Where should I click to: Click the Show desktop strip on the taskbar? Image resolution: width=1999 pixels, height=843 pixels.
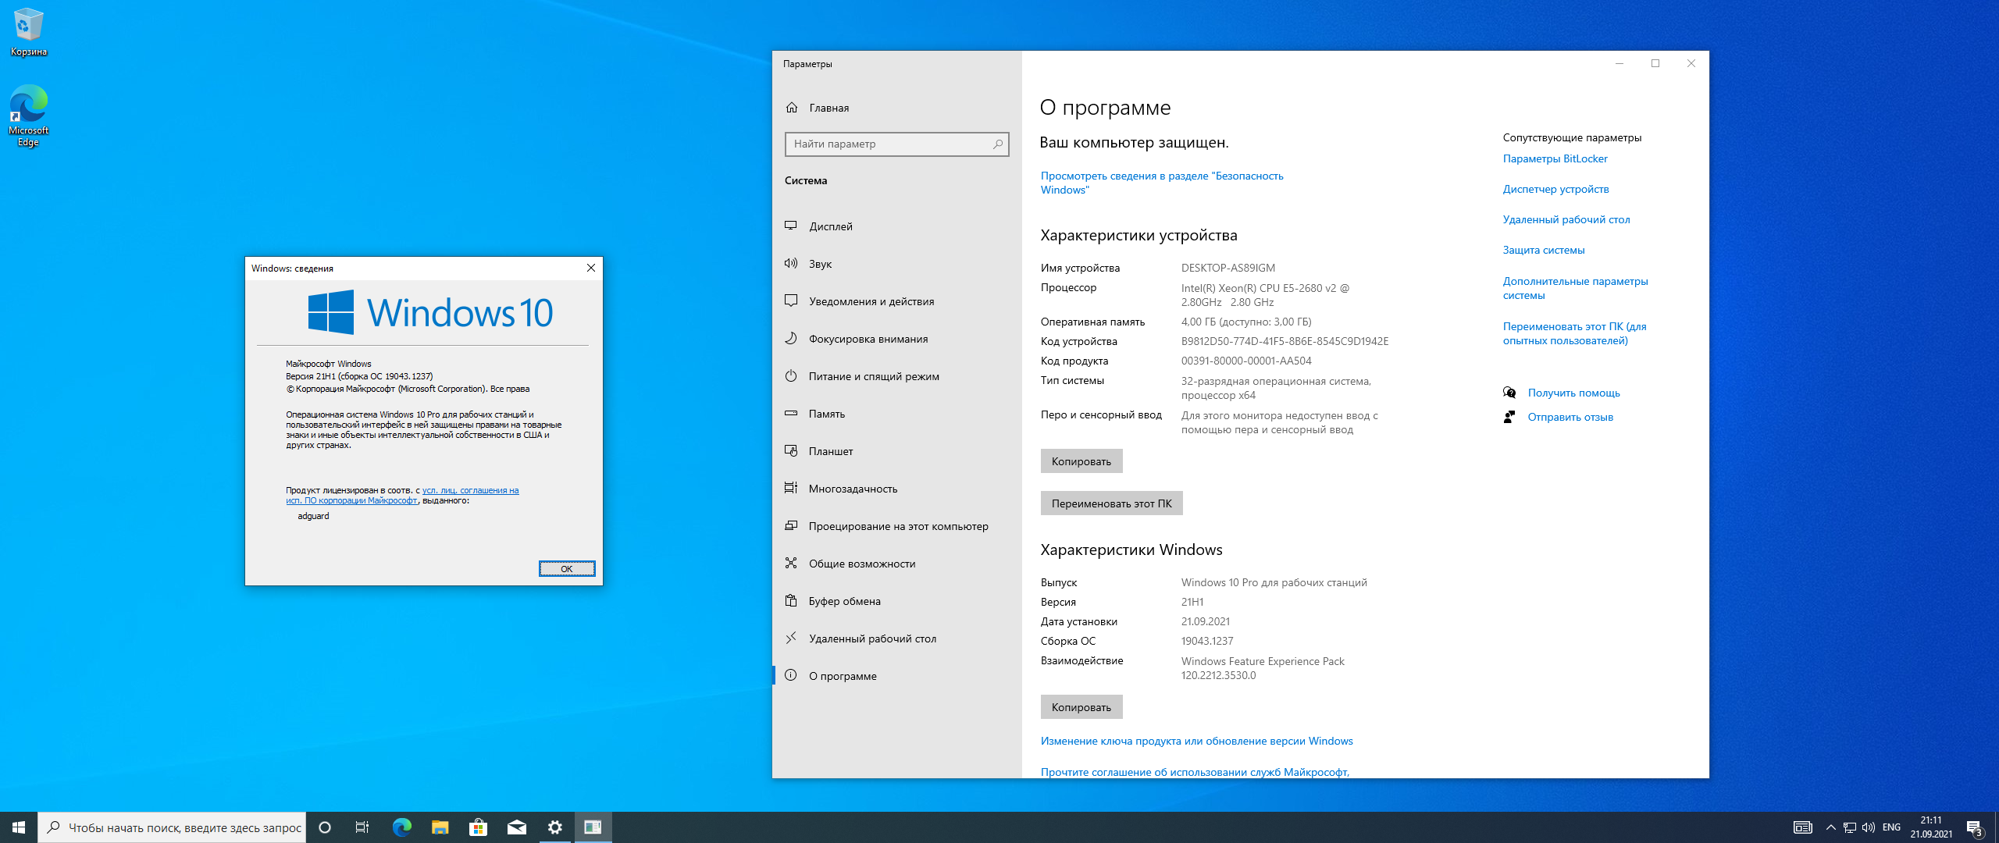click(1996, 827)
